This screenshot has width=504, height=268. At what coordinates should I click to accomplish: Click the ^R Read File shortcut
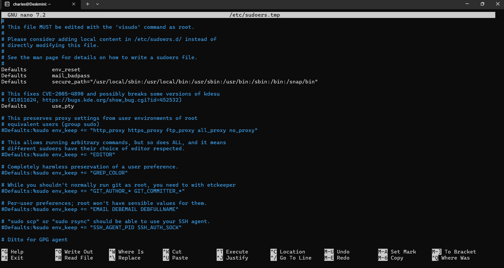(x=74, y=258)
